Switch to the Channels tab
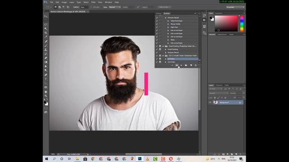 tap(219, 85)
